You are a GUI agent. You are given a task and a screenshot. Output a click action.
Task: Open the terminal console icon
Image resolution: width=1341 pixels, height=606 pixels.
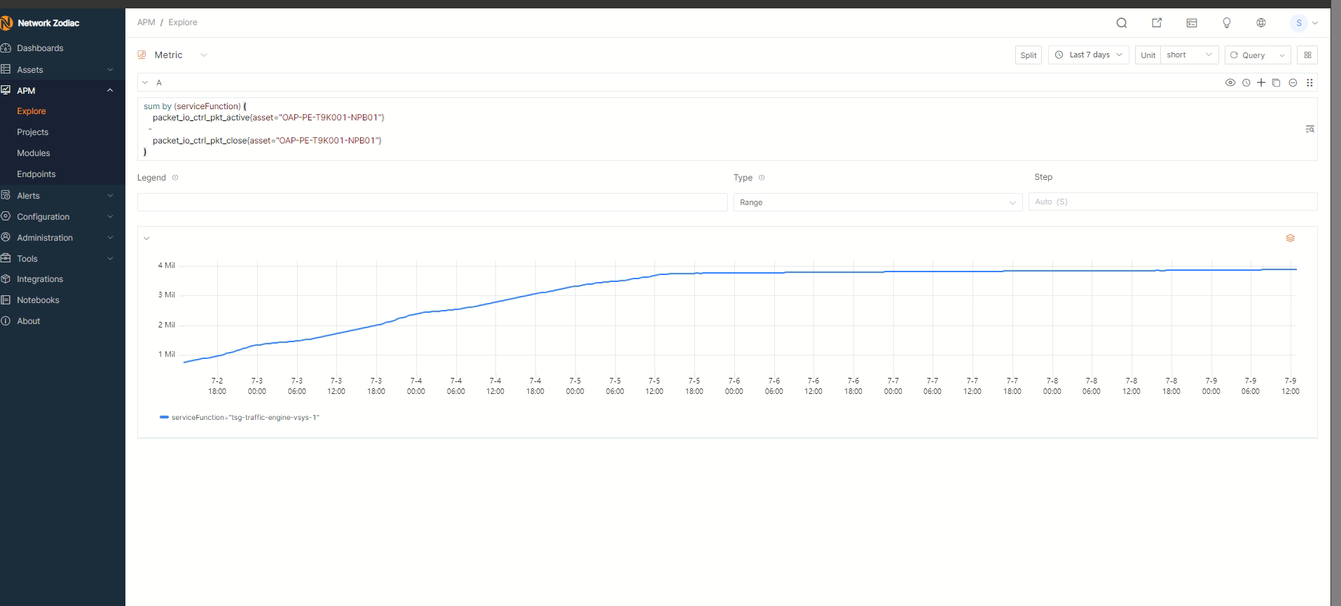[x=1191, y=23]
